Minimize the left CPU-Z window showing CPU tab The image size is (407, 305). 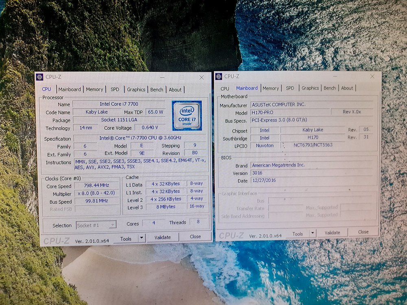[x=162, y=77]
